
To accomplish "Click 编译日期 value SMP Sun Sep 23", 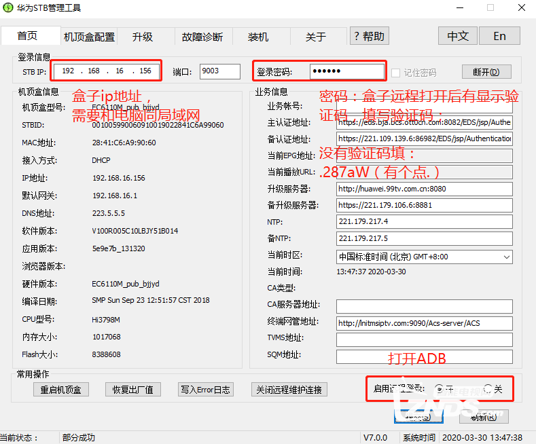I will tap(151, 300).
